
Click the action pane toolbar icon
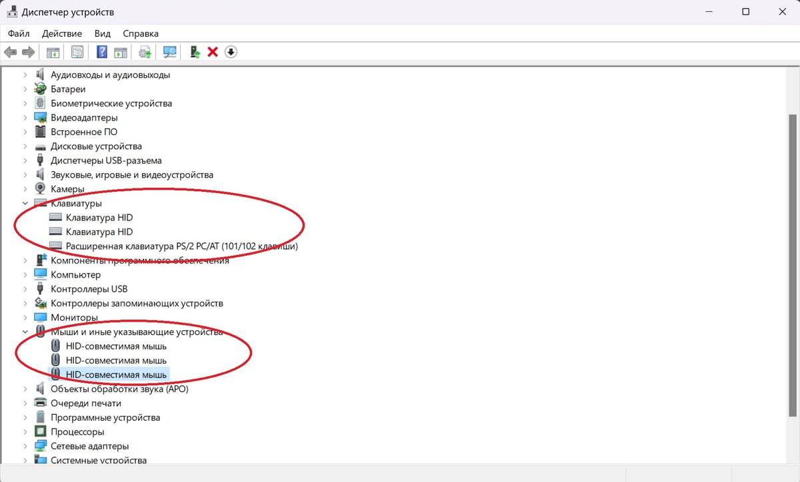tap(120, 51)
